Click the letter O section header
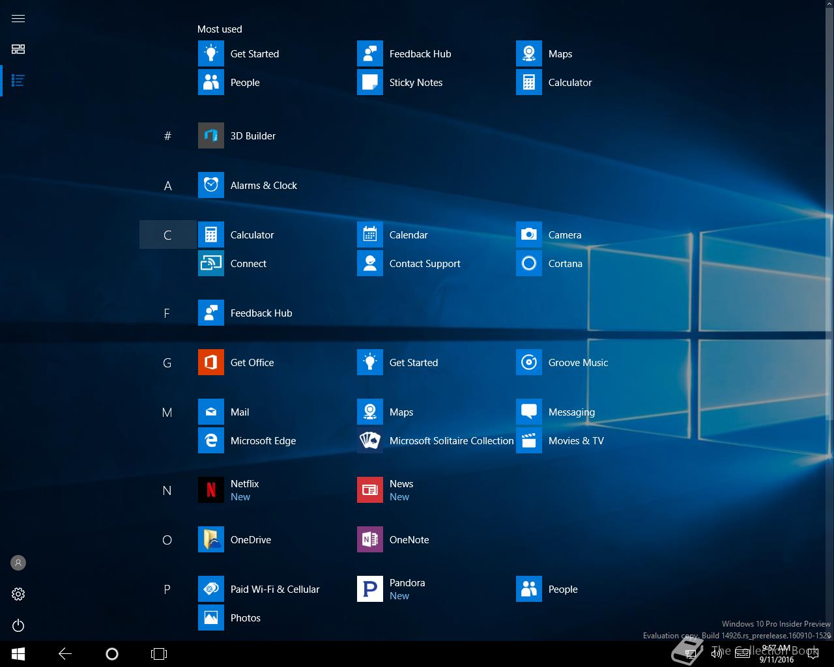834x667 pixels. [x=167, y=540]
